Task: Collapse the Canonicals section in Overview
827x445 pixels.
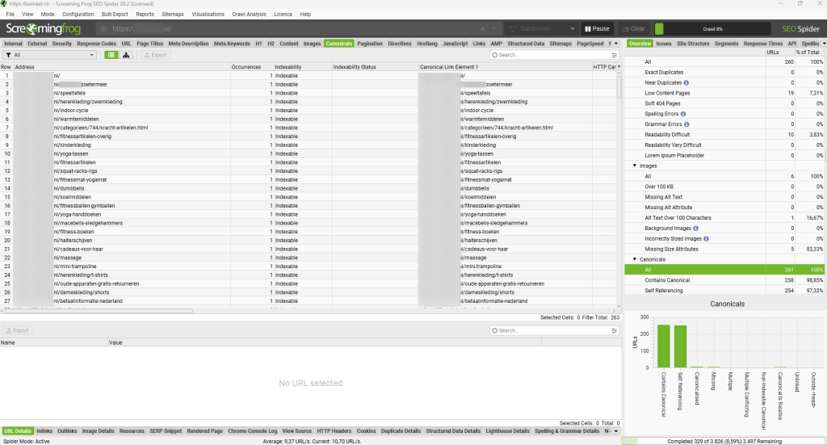Action: (635, 259)
